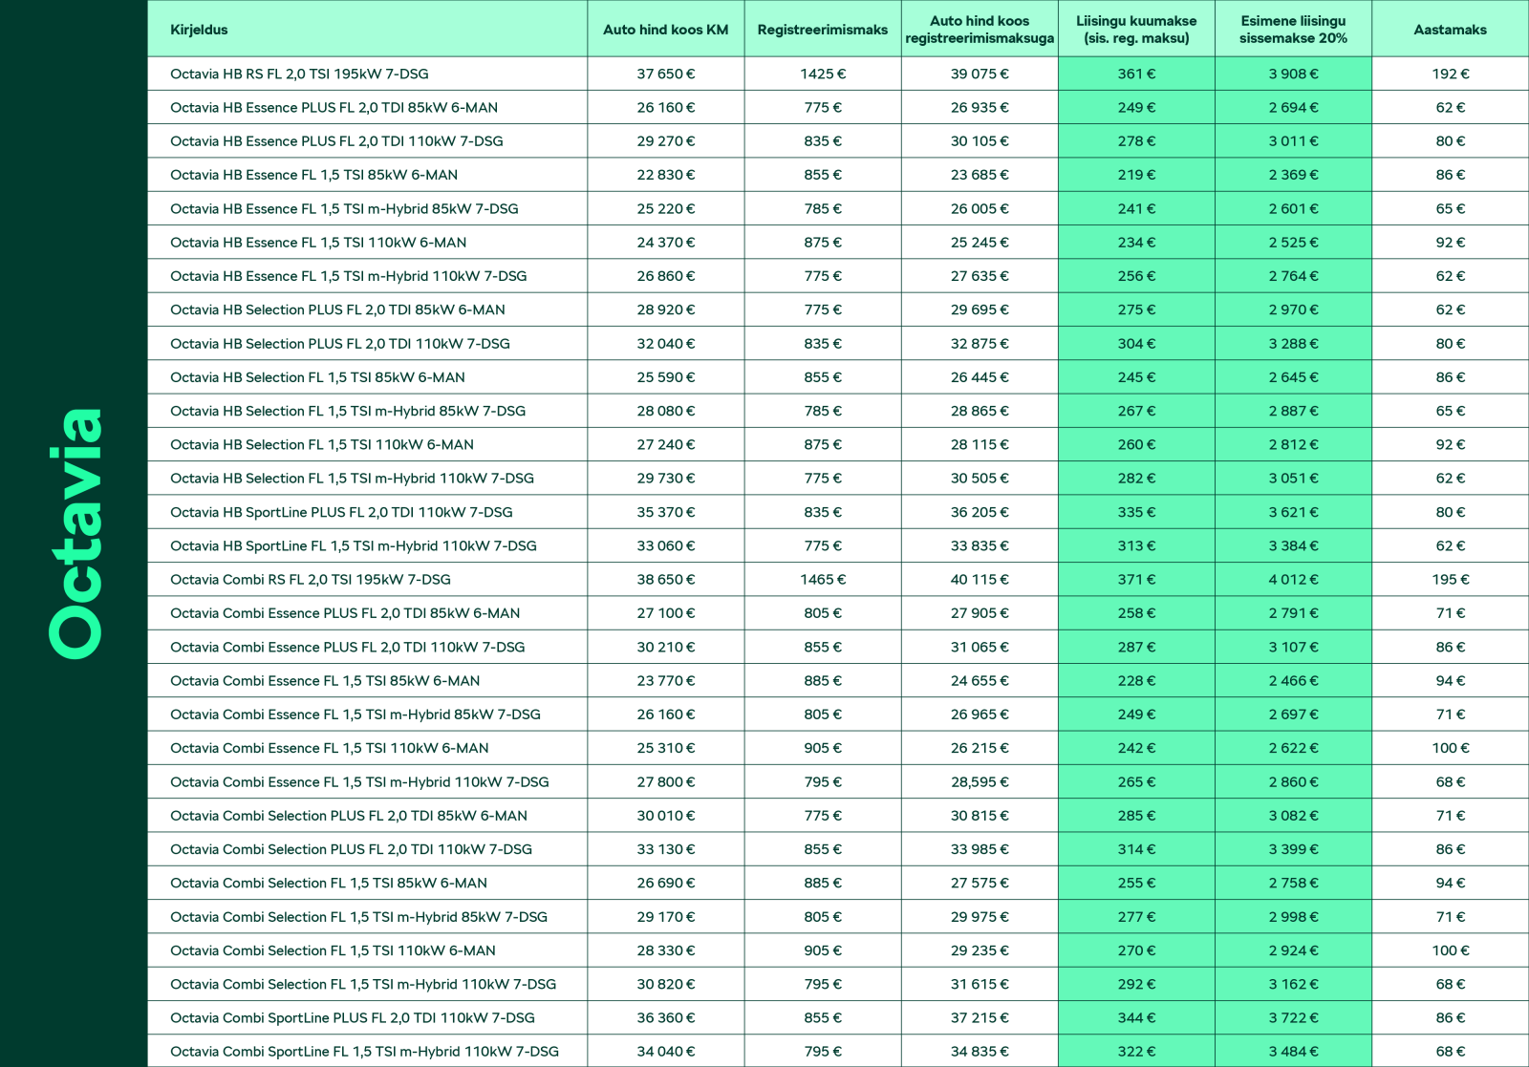Click the 219 € monthly lease payment
This screenshot has width=1529, height=1067.
(x=1136, y=175)
